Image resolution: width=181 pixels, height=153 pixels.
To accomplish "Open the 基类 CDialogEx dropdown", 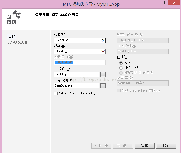I will click(103, 51).
